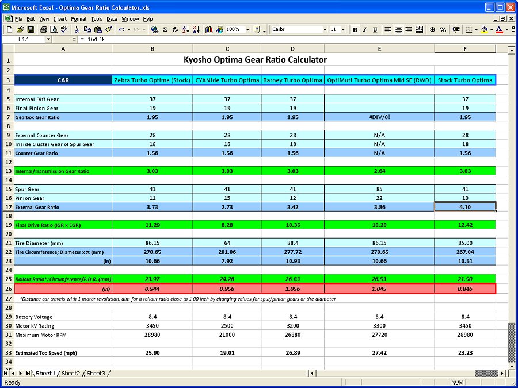Screen dimensions: 518x388
Task: Toggle Italic formatting
Action: pos(365,30)
